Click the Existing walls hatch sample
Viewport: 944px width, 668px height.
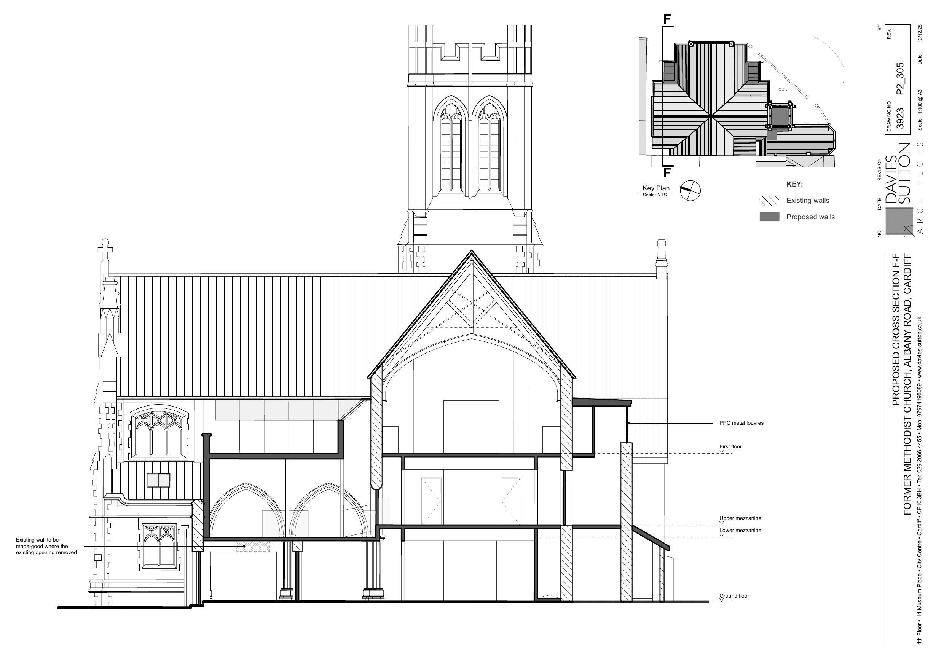click(769, 200)
